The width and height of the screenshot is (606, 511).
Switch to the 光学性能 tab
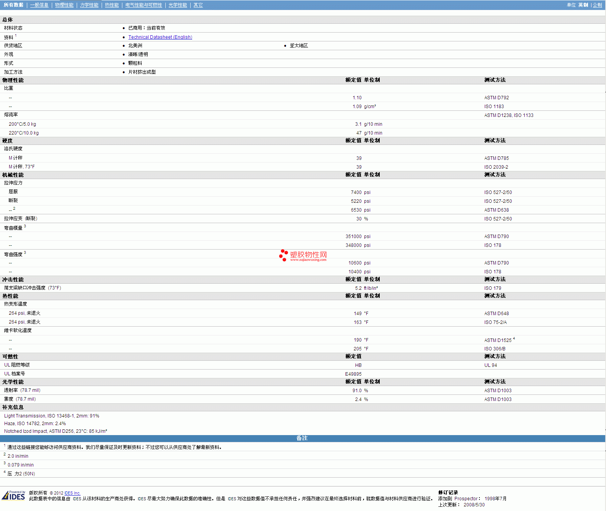pyautogui.click(x=178, y=5)
